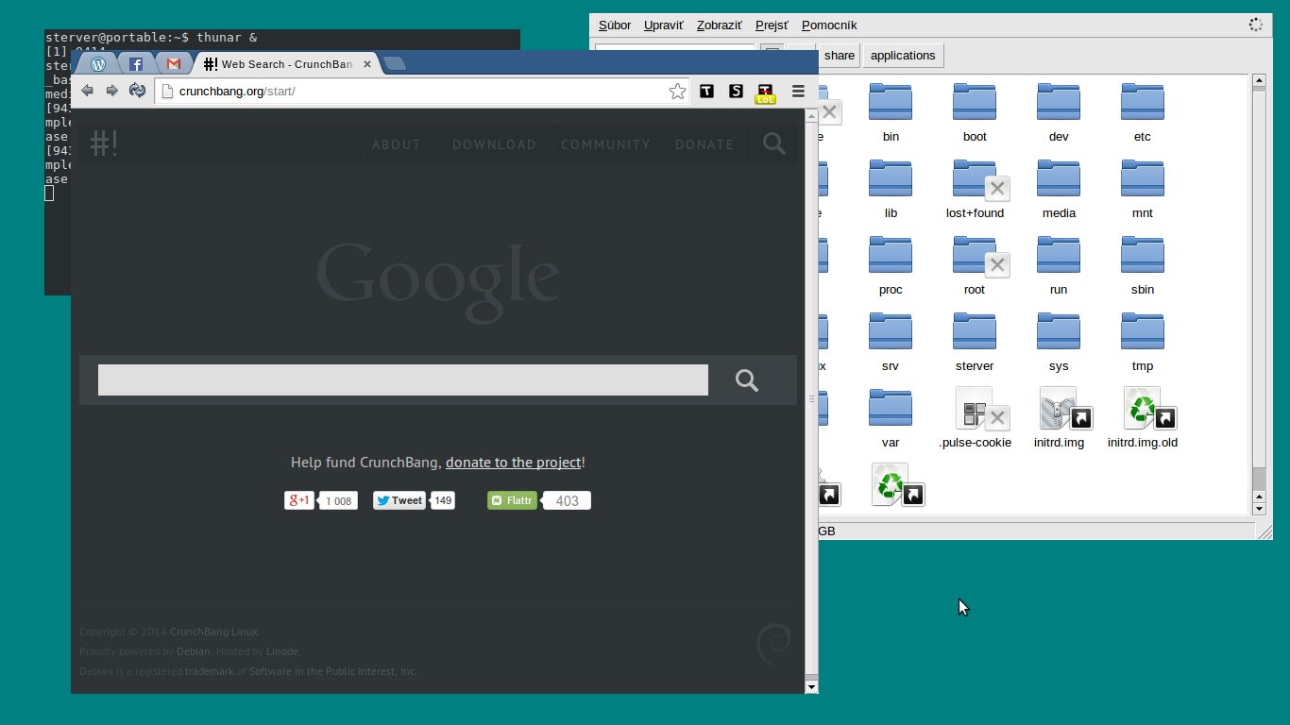
Task: Open the Upraviť menu in file manager
Action: click(664, 25)
